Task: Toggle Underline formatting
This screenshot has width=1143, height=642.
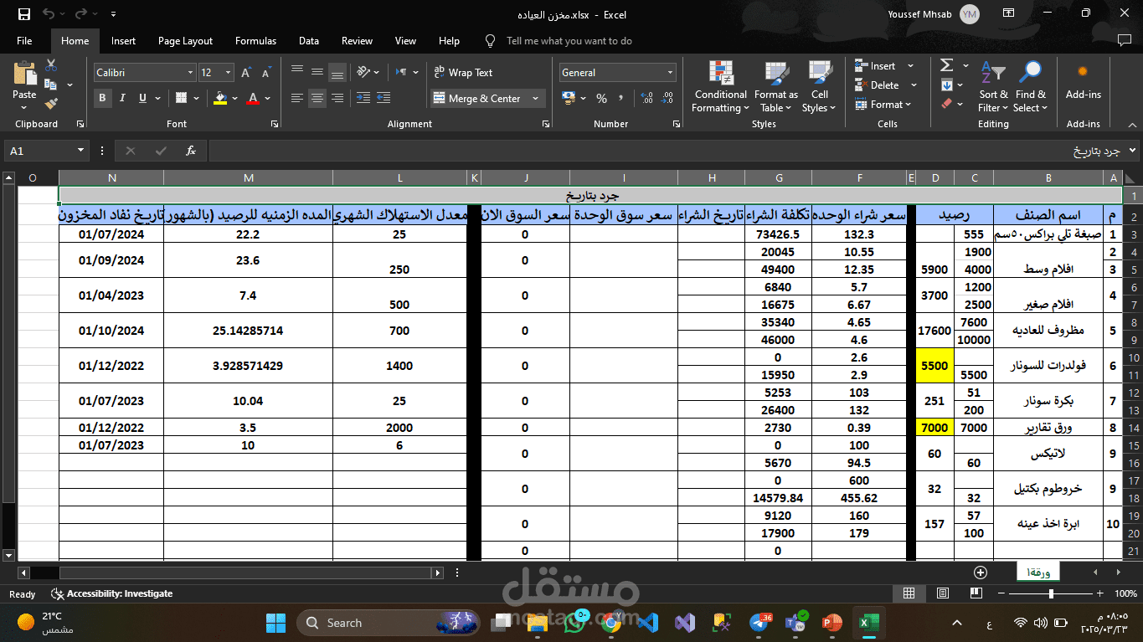Action: pos(142,98)
